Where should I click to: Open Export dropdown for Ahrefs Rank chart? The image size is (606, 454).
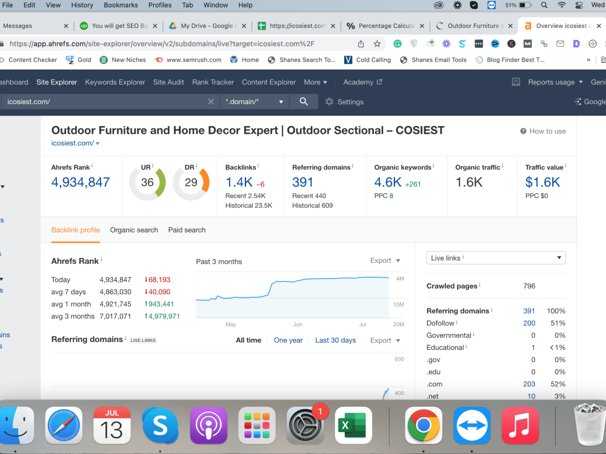pyautogui.click(x=385, y=260)
